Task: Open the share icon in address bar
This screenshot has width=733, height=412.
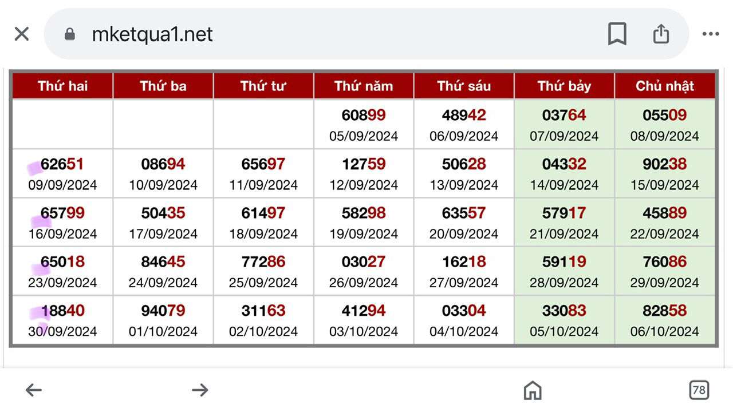Action: [x=661, y=34]
